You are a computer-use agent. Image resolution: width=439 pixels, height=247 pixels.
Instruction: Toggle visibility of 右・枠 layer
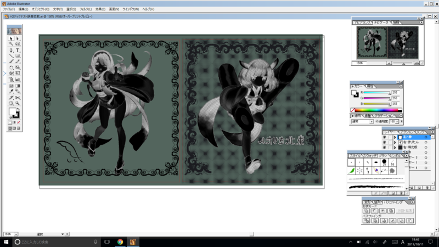(385, 137)
